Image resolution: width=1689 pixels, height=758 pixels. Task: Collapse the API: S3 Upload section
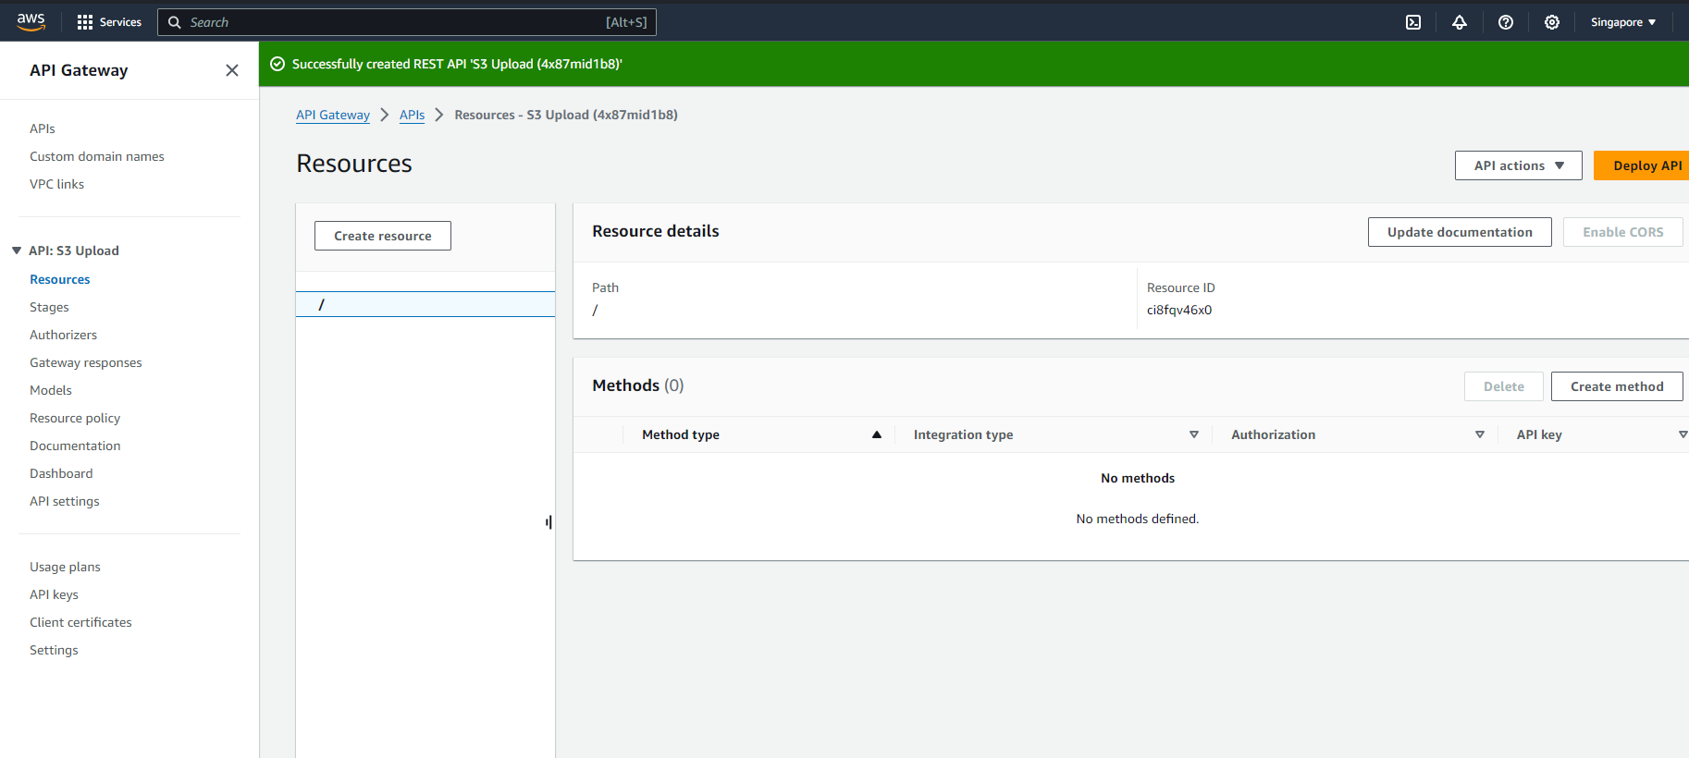tap(17, 251)
